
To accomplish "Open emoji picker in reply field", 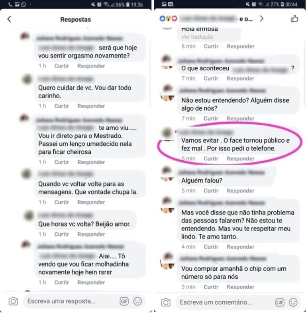I will (x=137, y=301).
